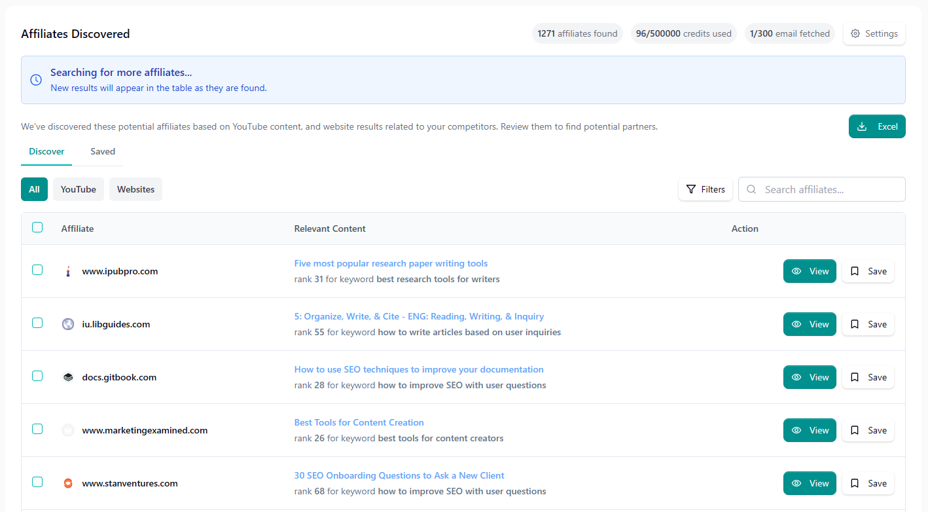Filter results by YouTube
Screen dimensions: 928x512
(79, 189)
